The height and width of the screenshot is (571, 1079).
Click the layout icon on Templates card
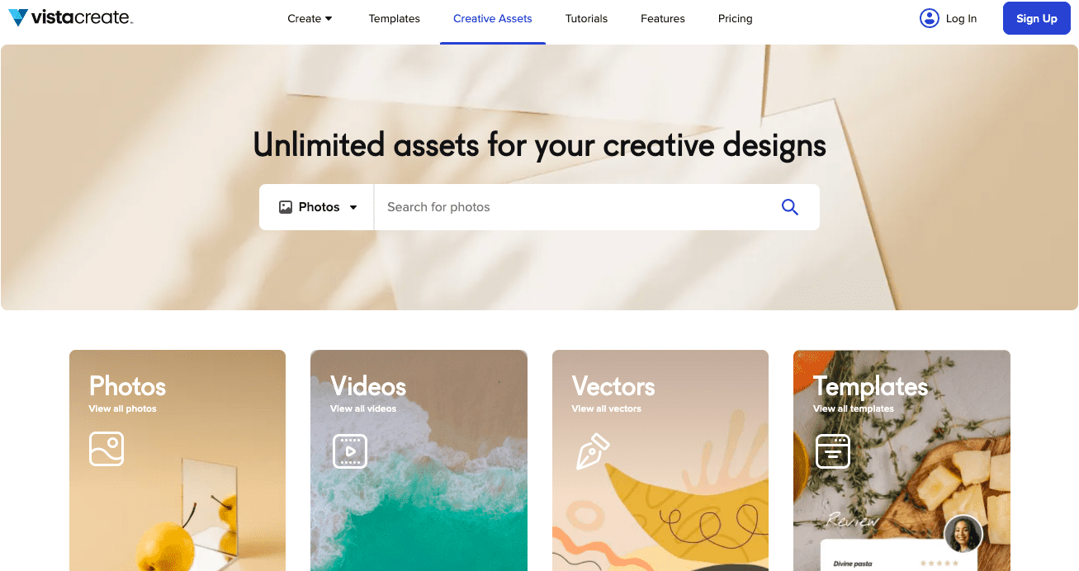(833, 451)
